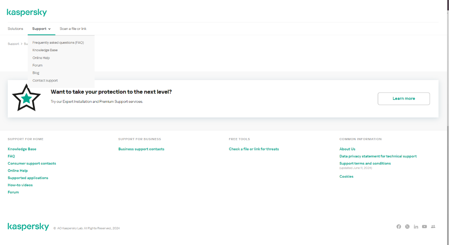Open Kaspersky's YouTube channel icon

pos(424,227)
